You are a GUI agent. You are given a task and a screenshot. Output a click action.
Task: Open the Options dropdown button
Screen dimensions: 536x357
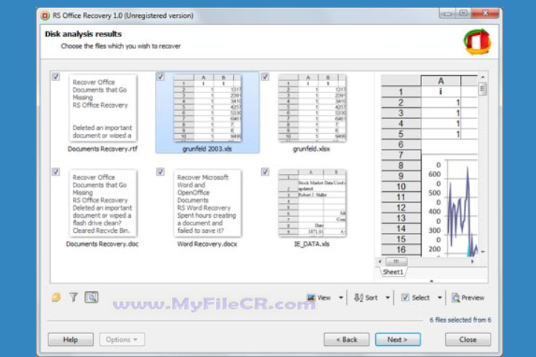[x=122, y=340]
